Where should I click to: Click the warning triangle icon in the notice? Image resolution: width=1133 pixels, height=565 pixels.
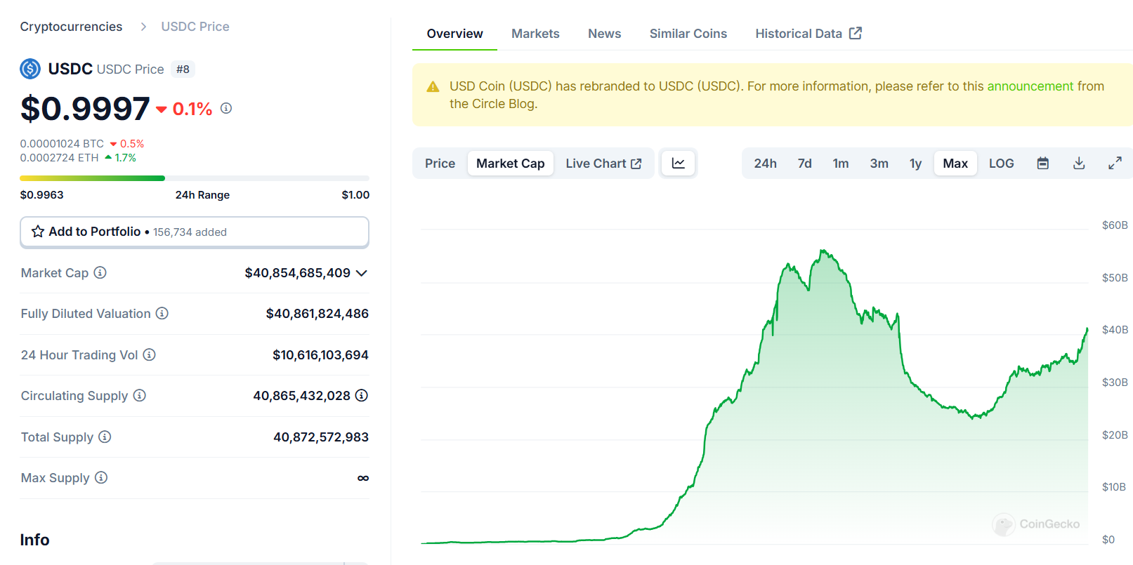point(433,87)
